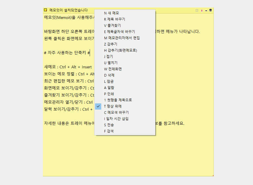Select 'N 새 메모' from the menu
Screen dimensions: 253x185
pyautogui.click(x=125, y=13)
